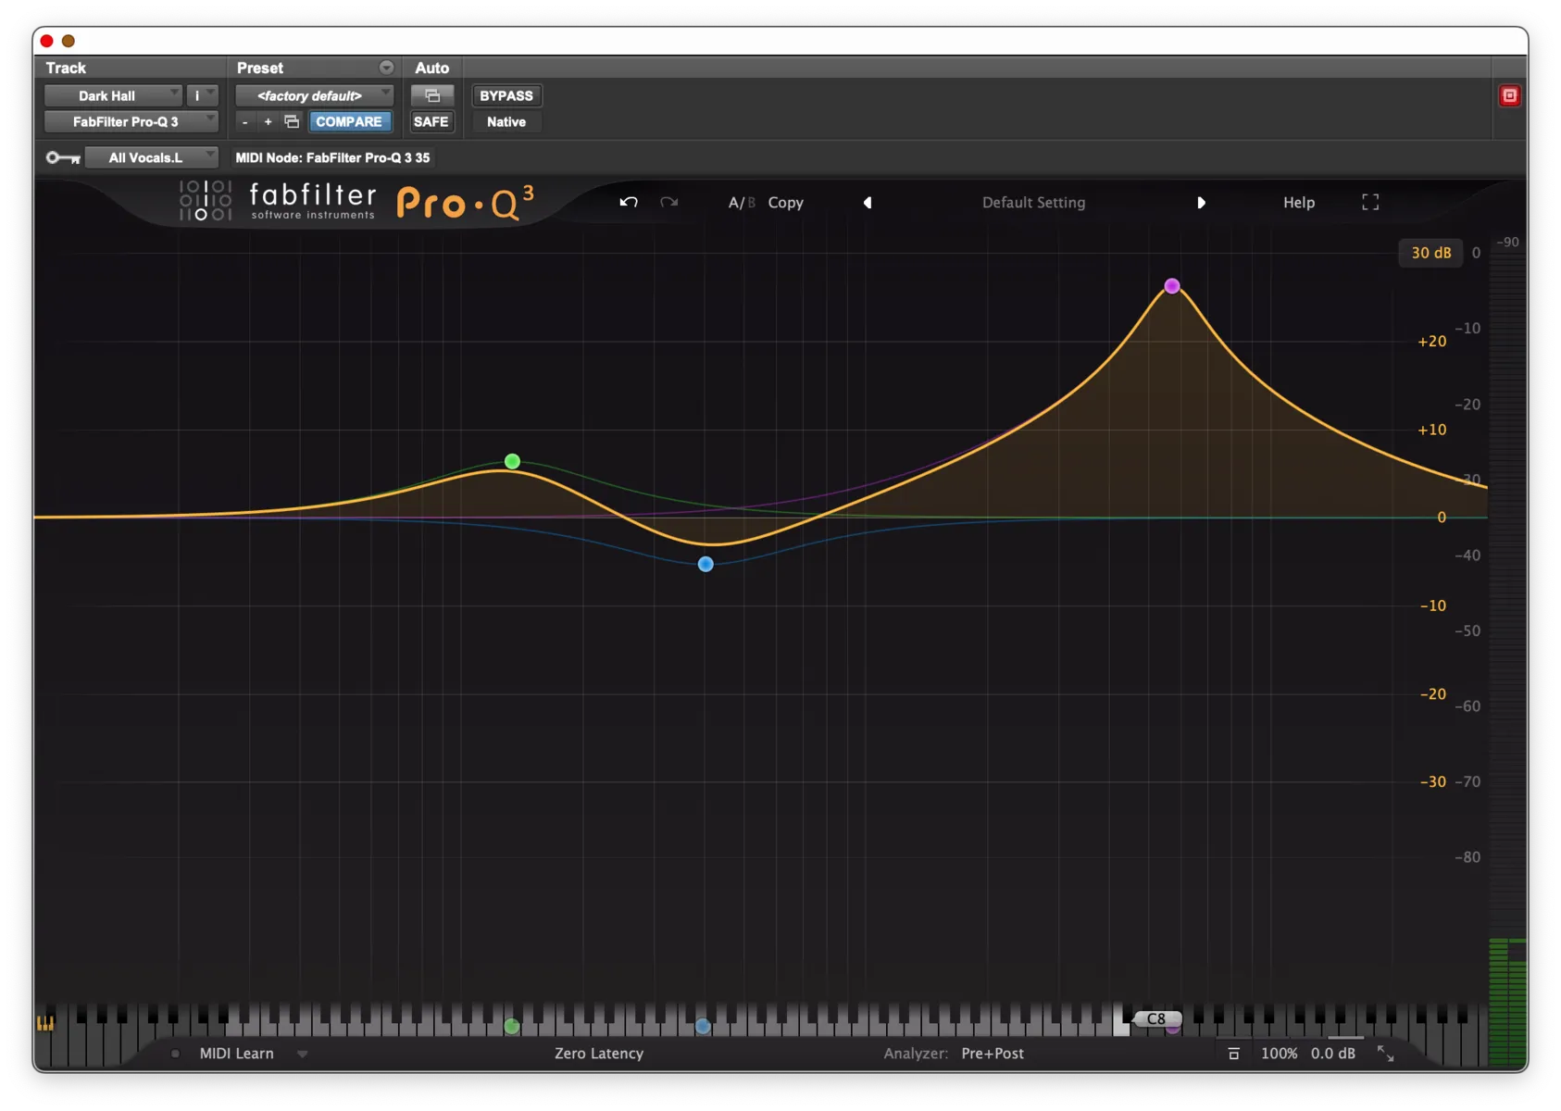Toggle the BYPASS button
Viewport: 1561px width, 1111px height.
[x=506, y=95]
